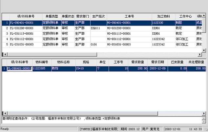Image resolution: width=208 pixels, height=132 pixels.
Task: Click the lower grid's right scroll arrow
Action: (x=204, y=113)
